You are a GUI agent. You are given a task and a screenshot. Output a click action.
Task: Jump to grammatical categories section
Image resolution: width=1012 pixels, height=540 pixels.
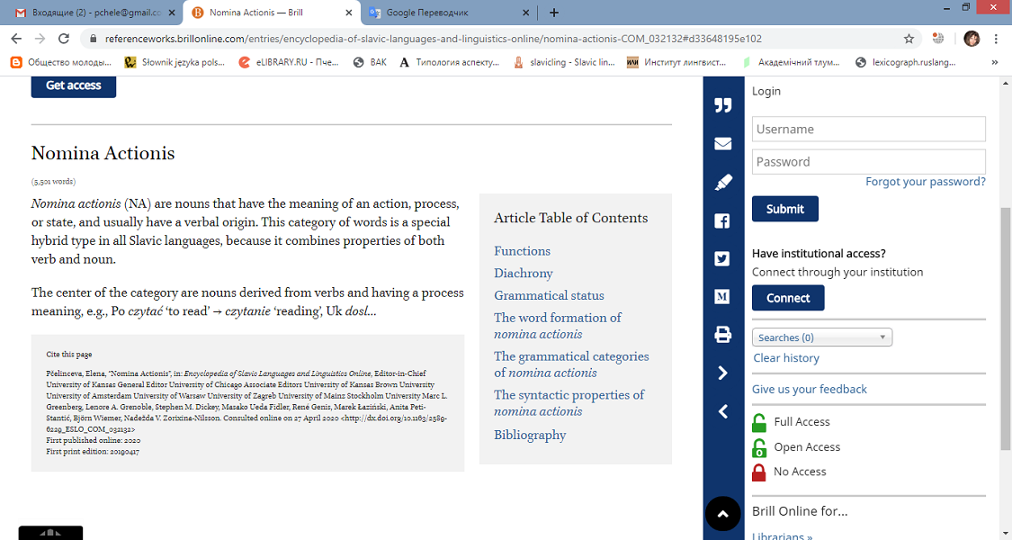click(x=571, y=364)
